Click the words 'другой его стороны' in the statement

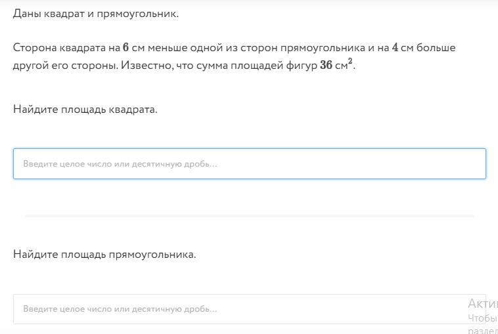point(66,66)
